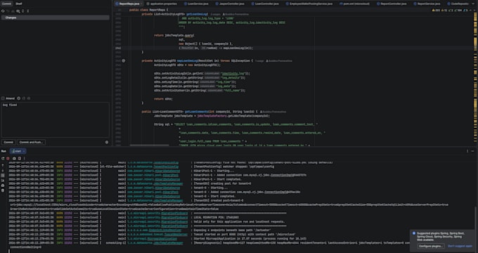Switch to ReportController.java tab
The height and width of the screenshot is (253, 478).
pos(391,4)
